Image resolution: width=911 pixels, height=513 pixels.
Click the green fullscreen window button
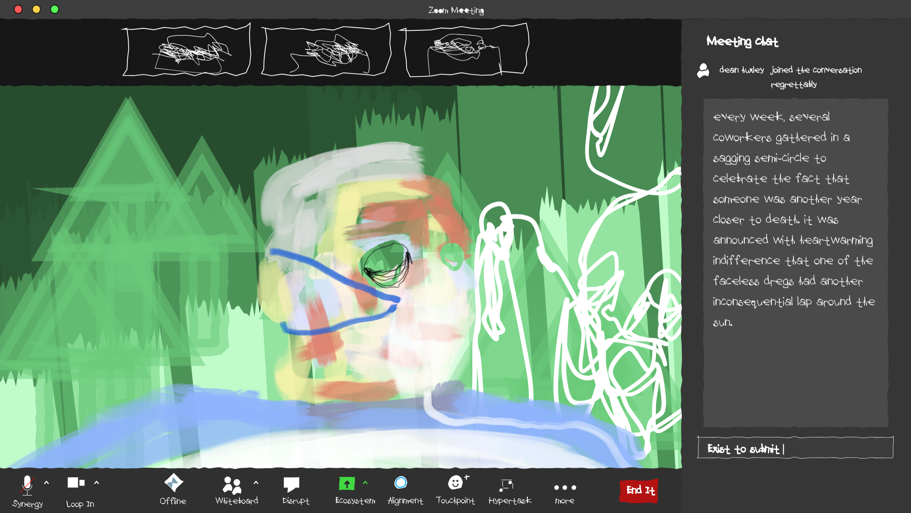click(55, 9)
